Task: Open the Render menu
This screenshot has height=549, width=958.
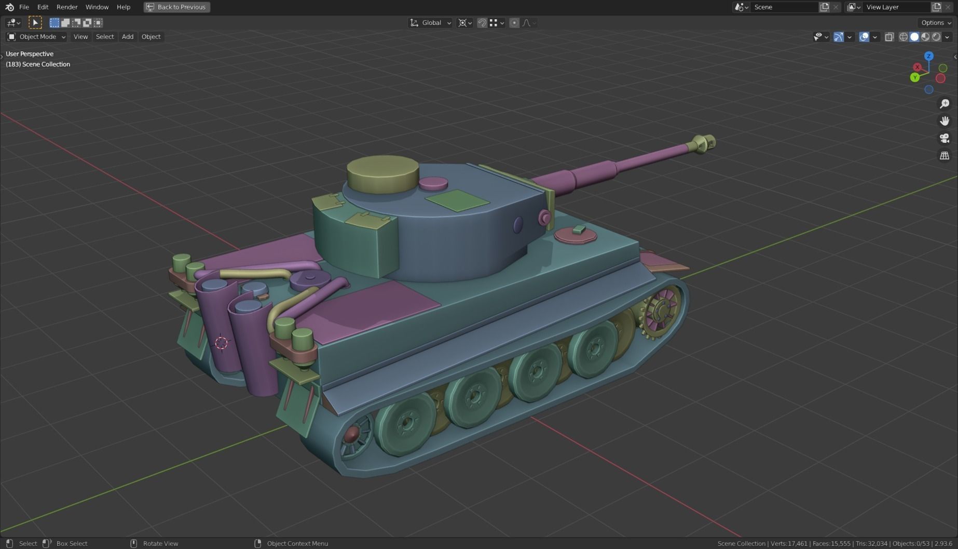Action: (67, 7)
